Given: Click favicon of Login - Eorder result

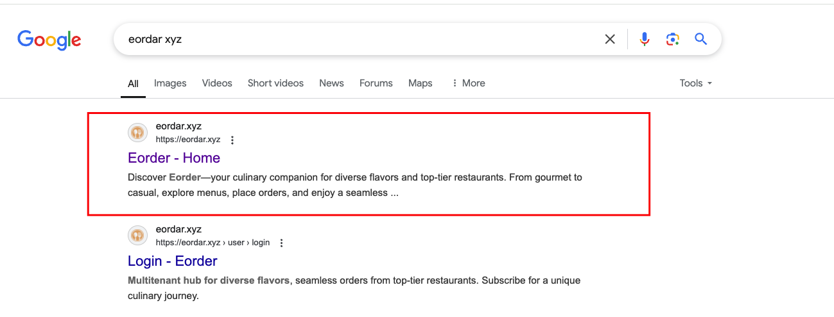Looking at the screenshot, I should coord(137,236).
